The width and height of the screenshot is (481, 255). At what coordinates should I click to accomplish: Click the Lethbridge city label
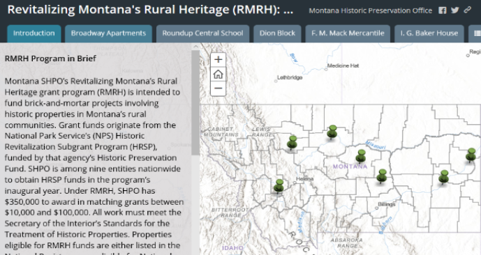click(290, 77)
